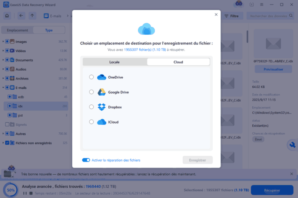Expand the Vidéos tree node

tap(3, 50)
